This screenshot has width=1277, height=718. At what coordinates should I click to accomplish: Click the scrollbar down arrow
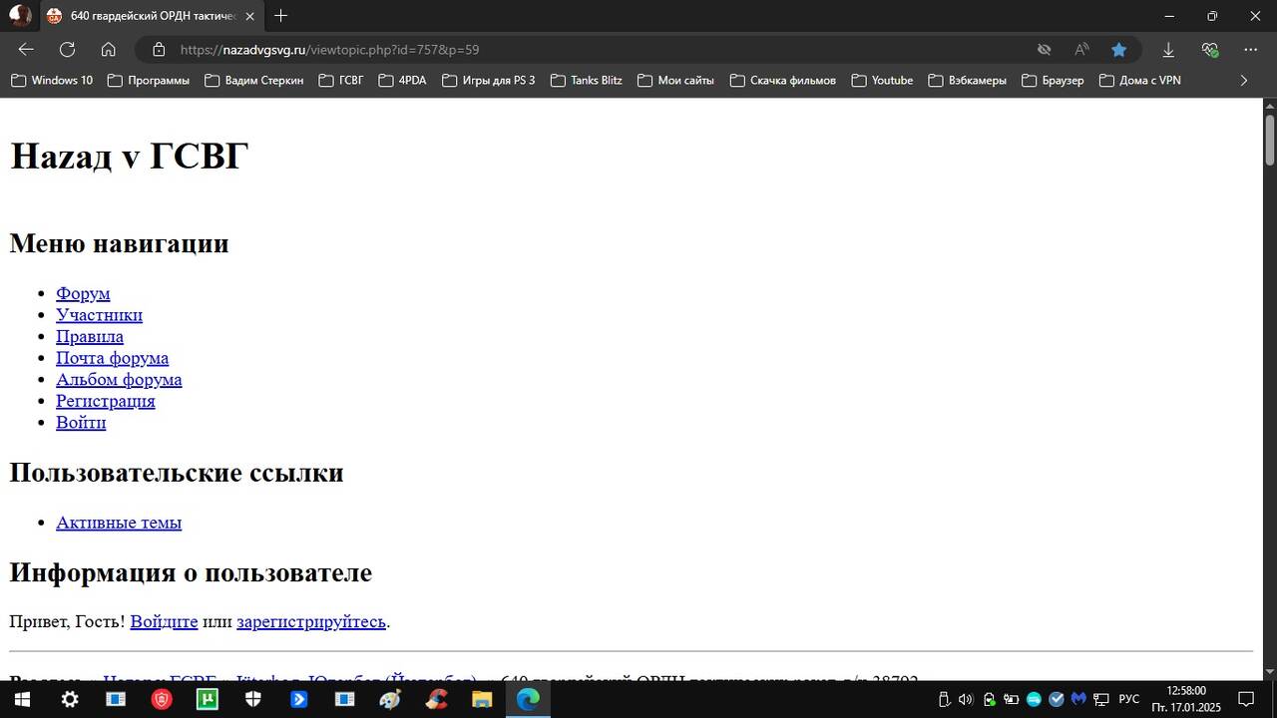point(1270,671)
